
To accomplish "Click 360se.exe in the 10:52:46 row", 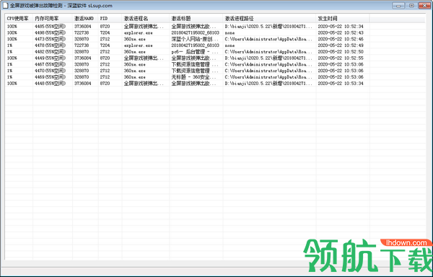I will [x=134, y=39].
